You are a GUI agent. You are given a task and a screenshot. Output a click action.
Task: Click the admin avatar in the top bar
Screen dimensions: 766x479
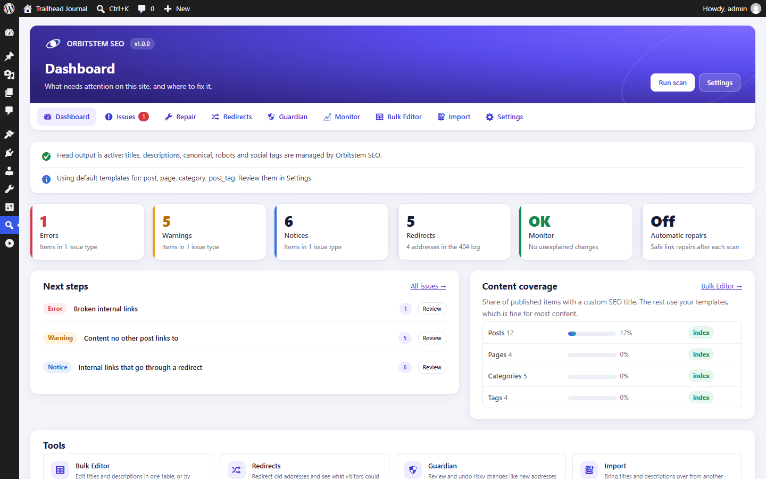tap(756, 9)
